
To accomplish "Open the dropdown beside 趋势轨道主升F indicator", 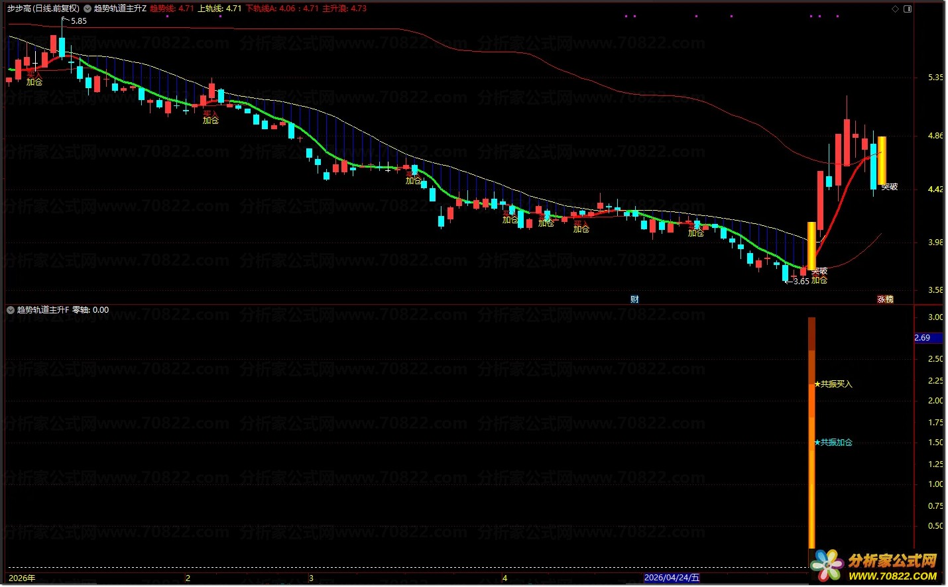I will 11,310.
